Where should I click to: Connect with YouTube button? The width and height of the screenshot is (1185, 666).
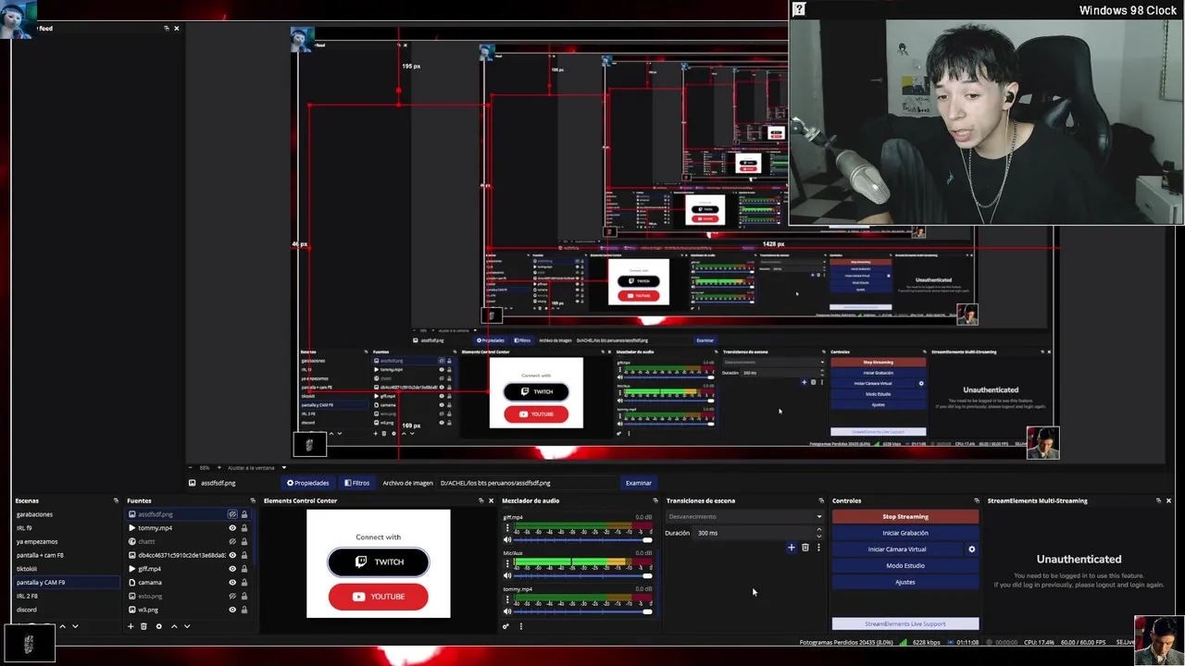[379, 597]
